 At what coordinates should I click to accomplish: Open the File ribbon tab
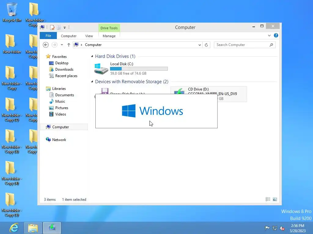click(x=48, y=36)
